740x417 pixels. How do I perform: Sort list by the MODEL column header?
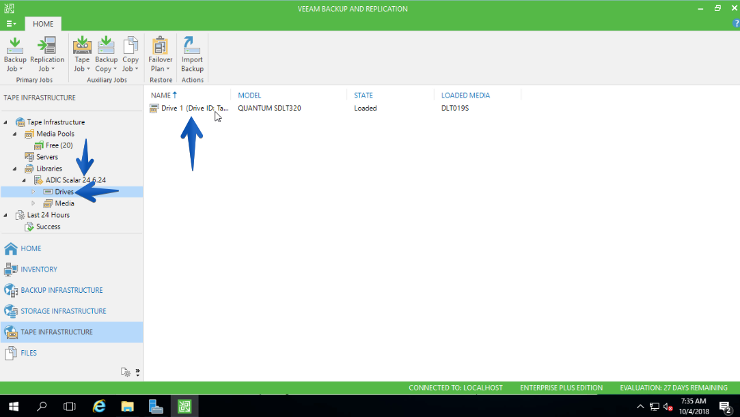coord(249,95)
